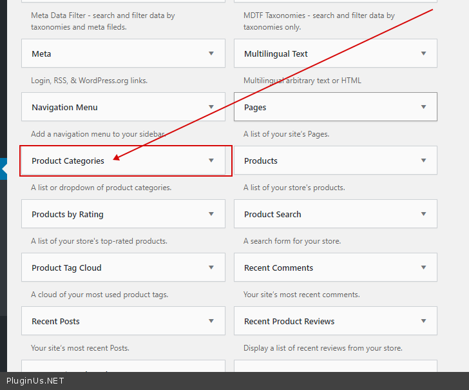Expand Products by Rating widget arrow
This screenshot has height=390, width=469.
point(211,214)
